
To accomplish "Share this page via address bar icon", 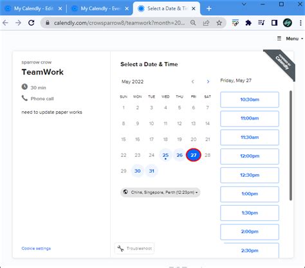I will click(x=206, y=22).
